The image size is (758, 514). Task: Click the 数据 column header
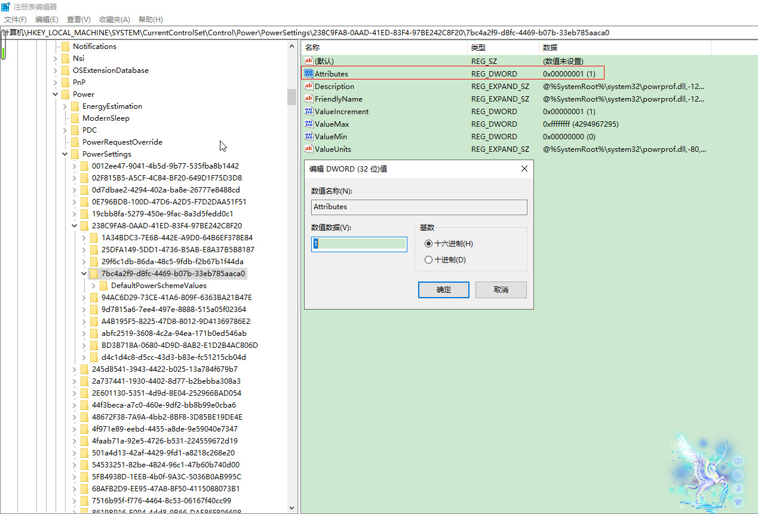[x=625, y=47]
